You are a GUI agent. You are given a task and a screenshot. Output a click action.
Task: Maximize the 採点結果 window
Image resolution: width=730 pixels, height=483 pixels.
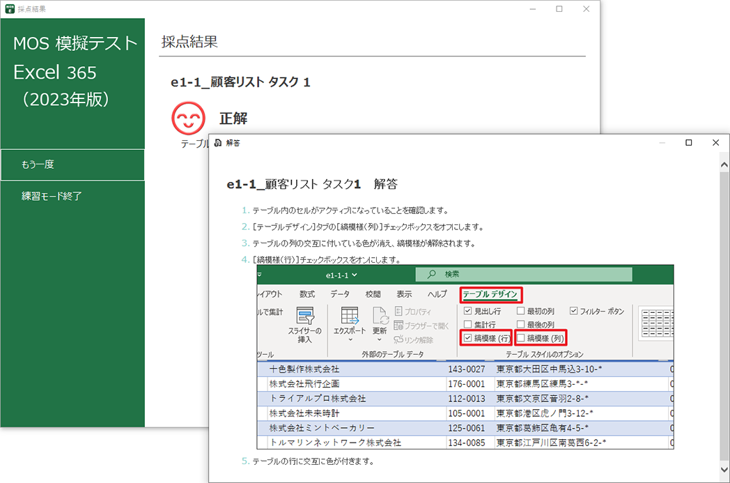point(559,9)
